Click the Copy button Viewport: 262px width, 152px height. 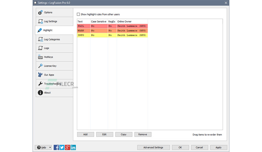click(x=124, y=134)
